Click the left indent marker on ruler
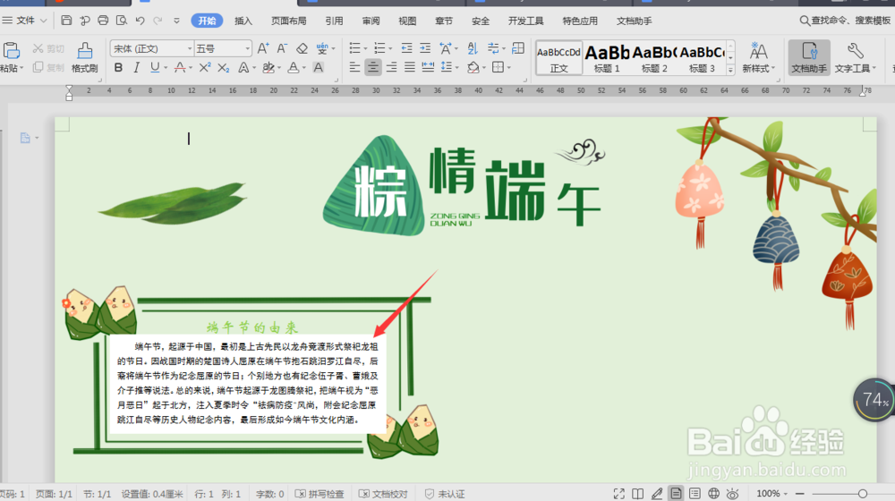This screenshot has height=501, width=895. pos(69,94)
